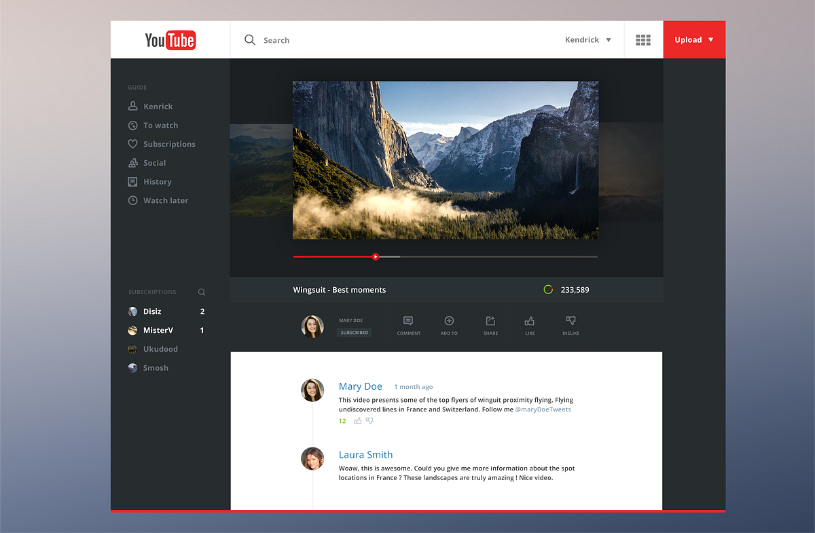Thumbs up Mary Doe's comment
The width and height of the screenshot is (815, 533).
click(358, 421)
